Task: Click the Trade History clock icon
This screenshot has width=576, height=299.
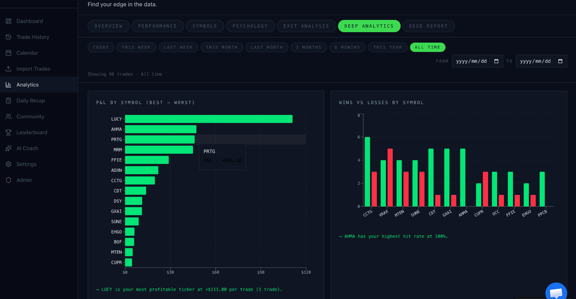Action: (x=8, y=37)
